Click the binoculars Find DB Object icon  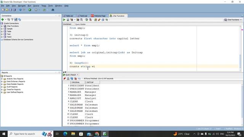[x=53, y=10]
